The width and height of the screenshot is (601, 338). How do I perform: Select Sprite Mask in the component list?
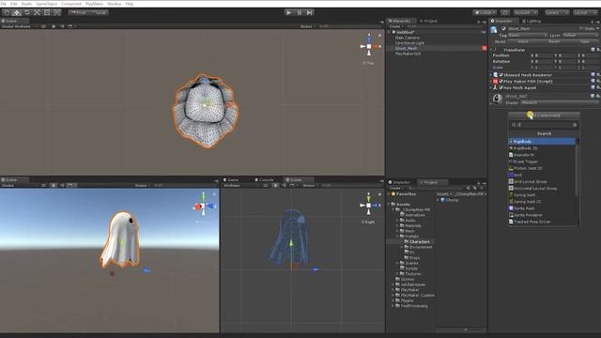click(542, 208)
